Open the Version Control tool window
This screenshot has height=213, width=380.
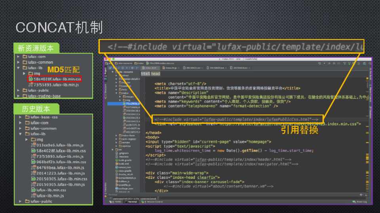tap(153, 202)
